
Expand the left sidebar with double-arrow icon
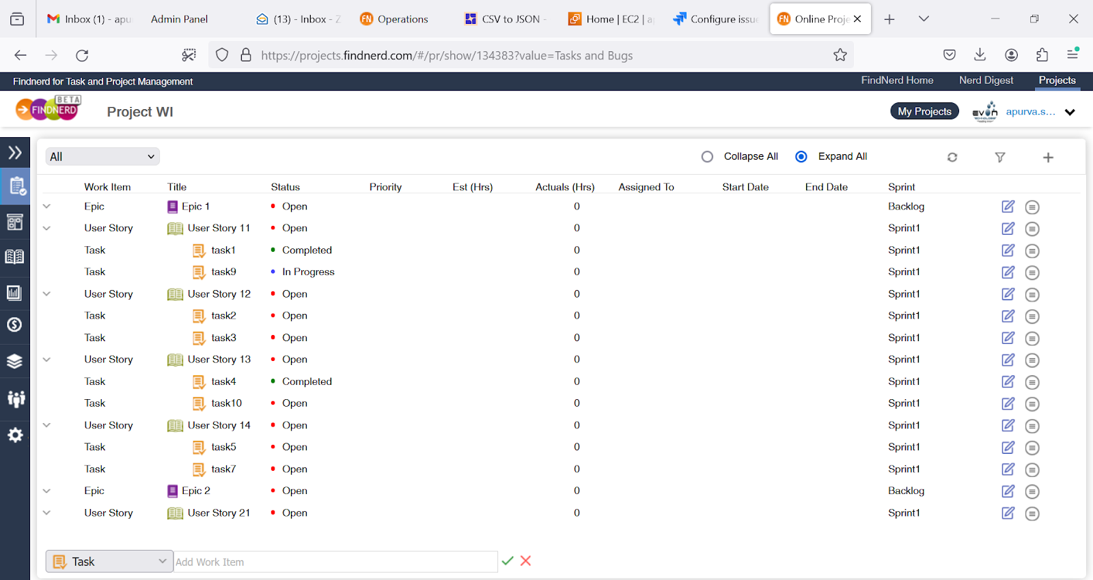point(15,152)
